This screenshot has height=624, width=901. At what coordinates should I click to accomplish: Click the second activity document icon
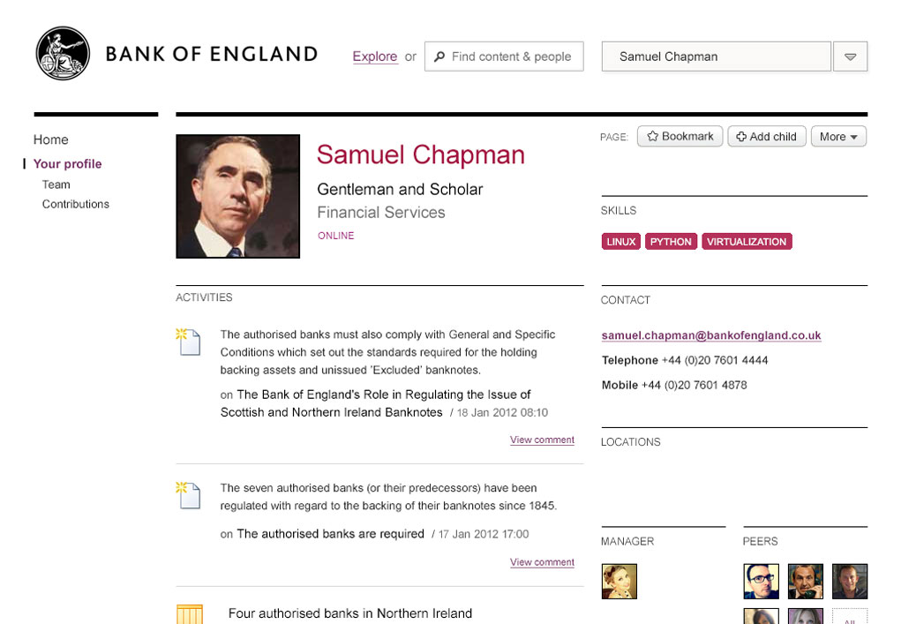(189, 495)
